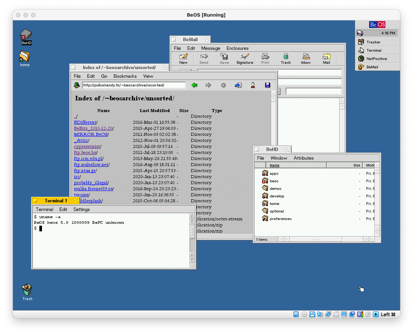The height and width of the screenshot is (334, 413).
Task: Click the '7 items' count in BeHD window
Action: click(x=261, y=239)
